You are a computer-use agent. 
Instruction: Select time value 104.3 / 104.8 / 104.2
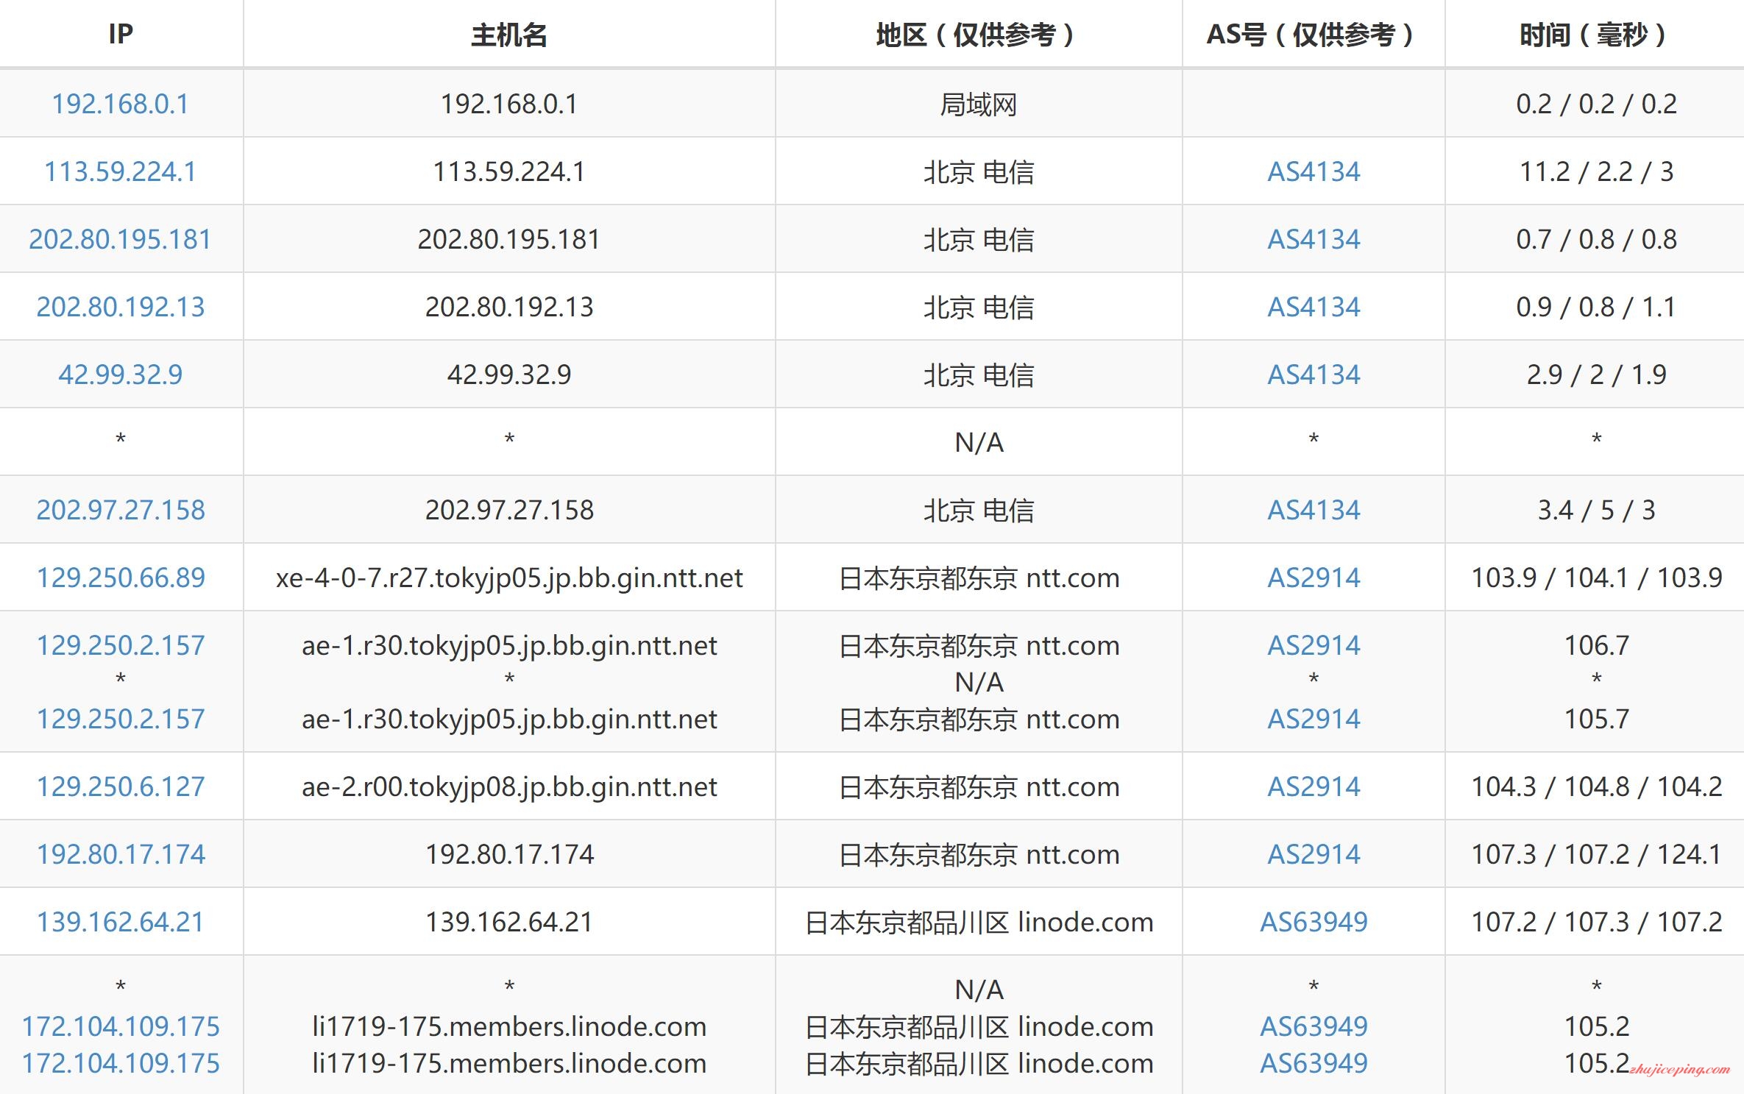1596,786
